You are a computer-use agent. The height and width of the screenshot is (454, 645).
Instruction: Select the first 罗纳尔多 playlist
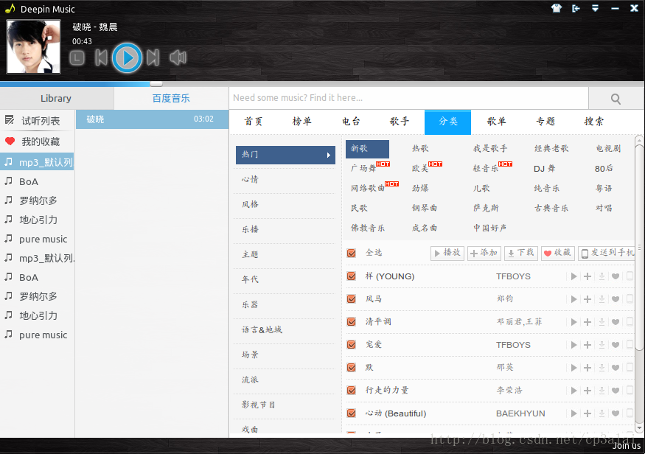coord(37,200)
